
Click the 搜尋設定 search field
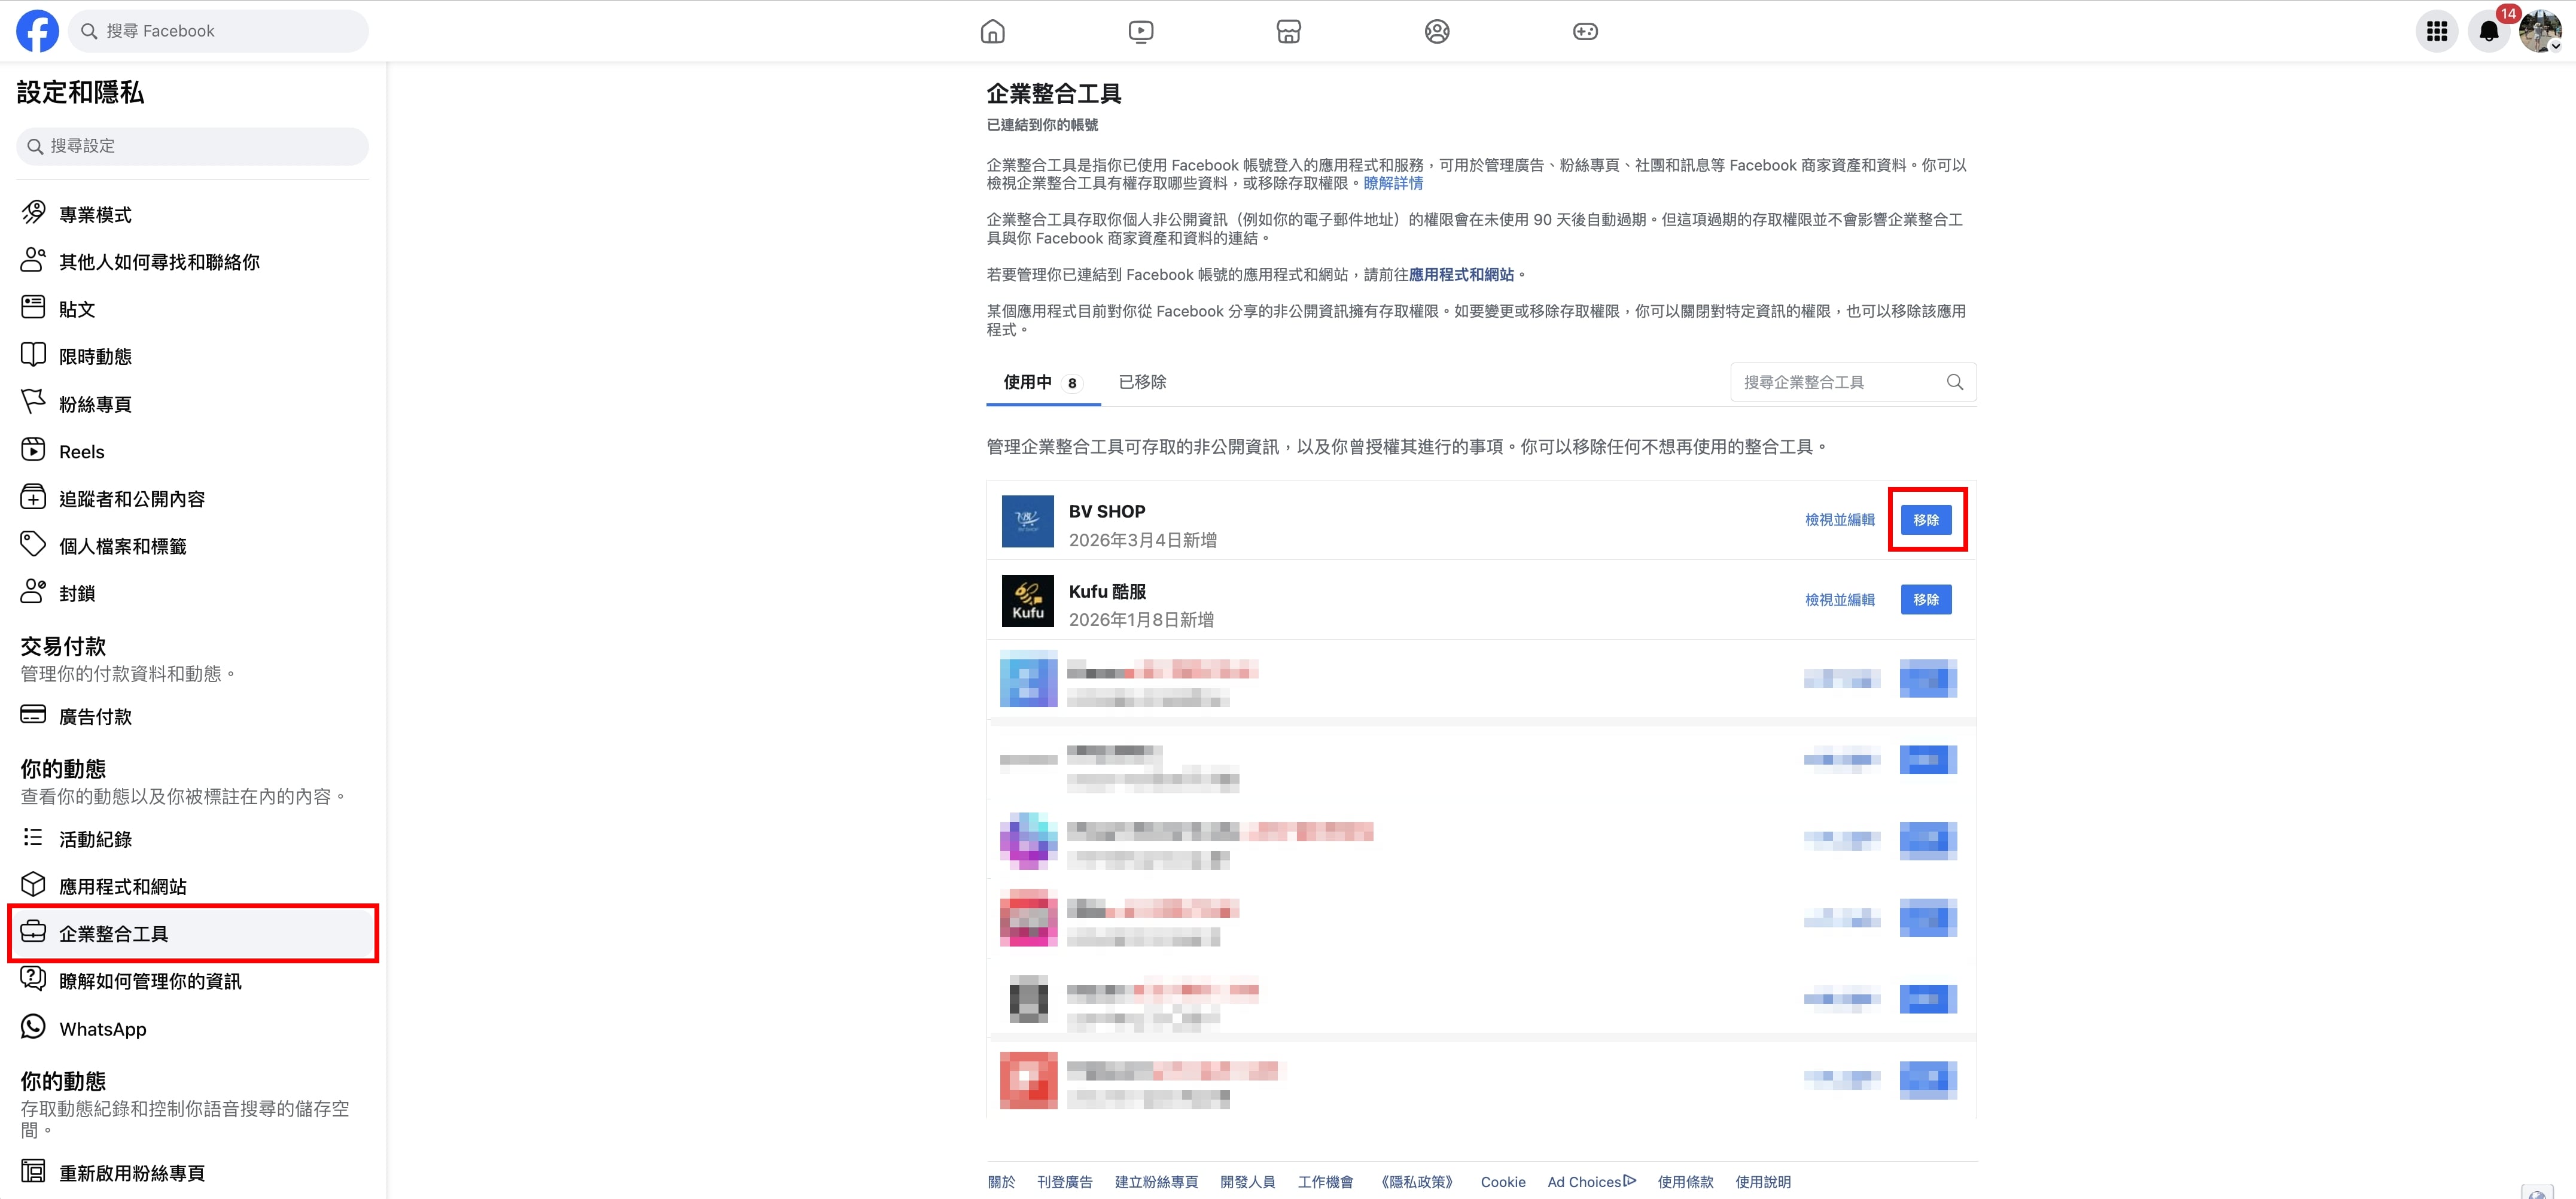192,146
